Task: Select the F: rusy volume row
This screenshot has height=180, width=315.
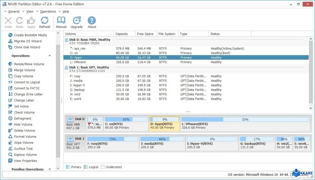Action: point(186,76)
